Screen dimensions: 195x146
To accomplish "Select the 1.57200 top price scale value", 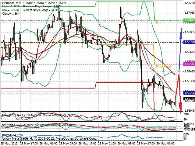I will click(190, 3).
